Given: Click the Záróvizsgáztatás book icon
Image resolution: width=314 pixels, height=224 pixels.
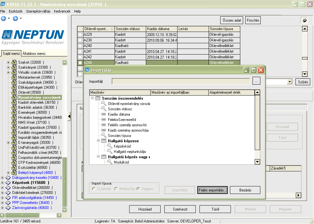Looking at the screenshot, I should (x=8, y=208).
